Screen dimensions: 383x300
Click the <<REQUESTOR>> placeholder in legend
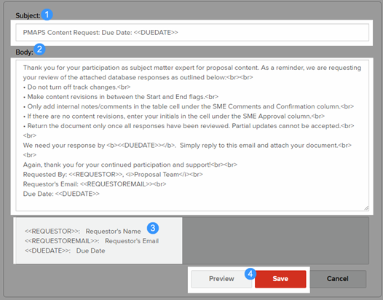click(x=52, y=231)
